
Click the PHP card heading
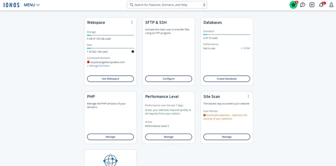(x=91, y=97)
